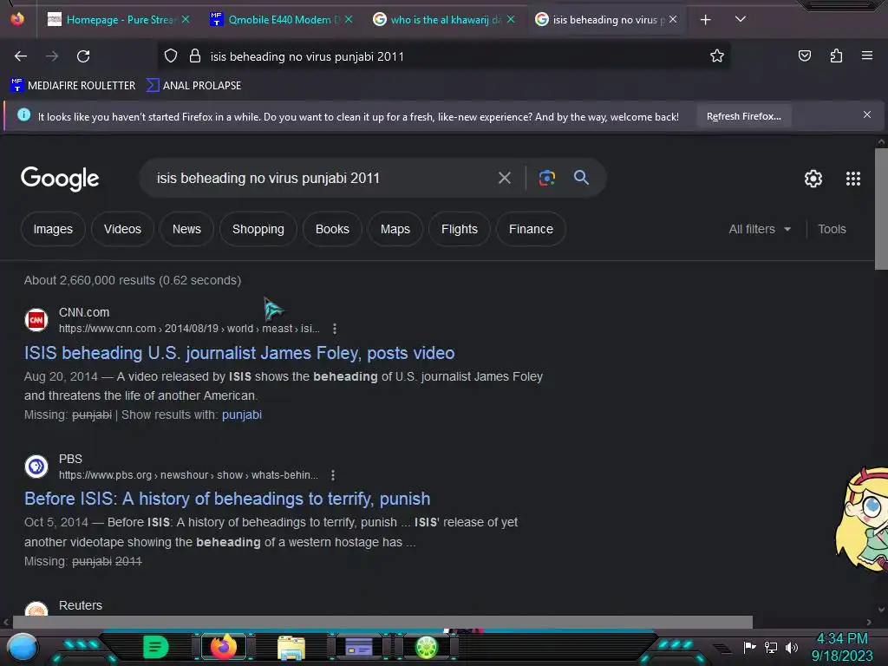Close the al khawarij search tab
Screen dimensions: 888x666
[x=510, y=19]
